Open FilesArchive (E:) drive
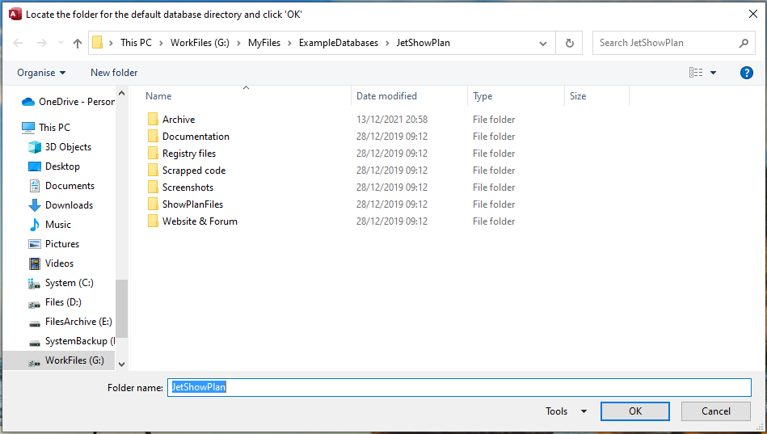 click(70, 322)
